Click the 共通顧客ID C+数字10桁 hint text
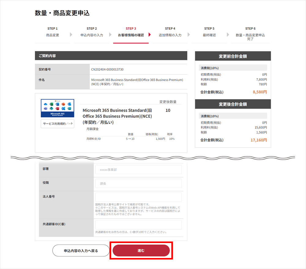Image resolution: width=306 pixels, height=269 pixels. tap(131, 232)
